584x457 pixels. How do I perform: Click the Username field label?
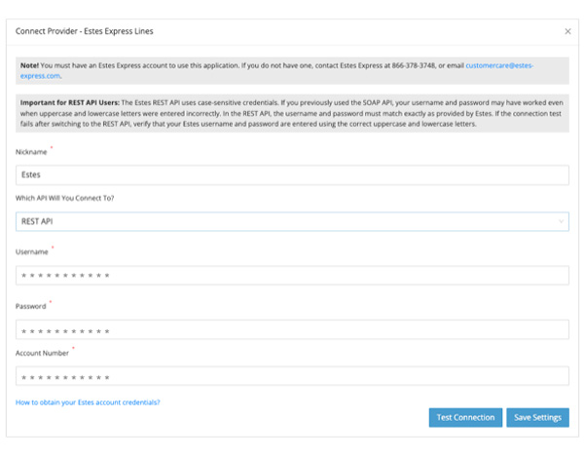[32, 252]
